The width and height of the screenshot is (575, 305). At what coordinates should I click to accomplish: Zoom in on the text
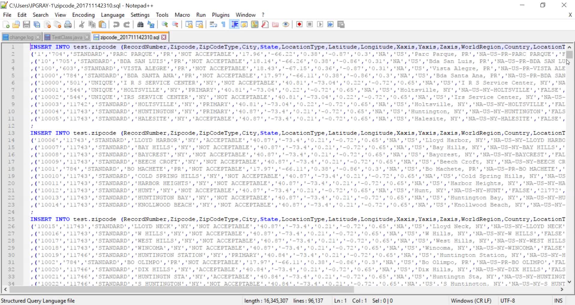pyautogui.click(x=164, y=24)
